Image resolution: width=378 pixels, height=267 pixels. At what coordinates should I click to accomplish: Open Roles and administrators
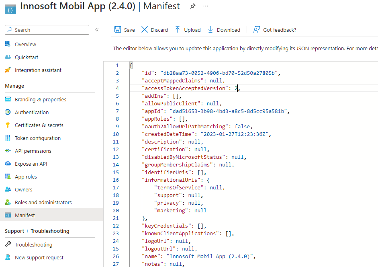coord(43,202)
